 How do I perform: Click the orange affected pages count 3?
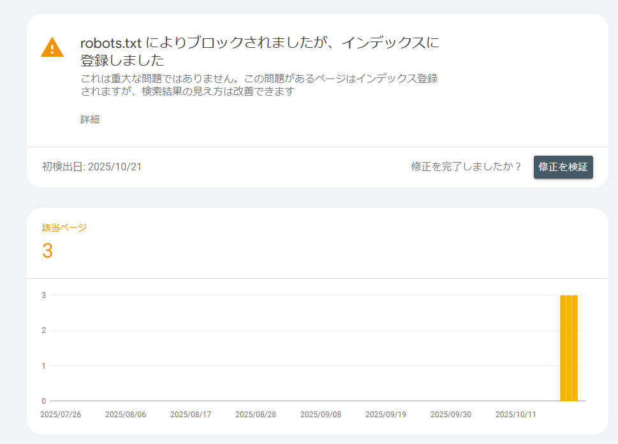click(48, 251)
